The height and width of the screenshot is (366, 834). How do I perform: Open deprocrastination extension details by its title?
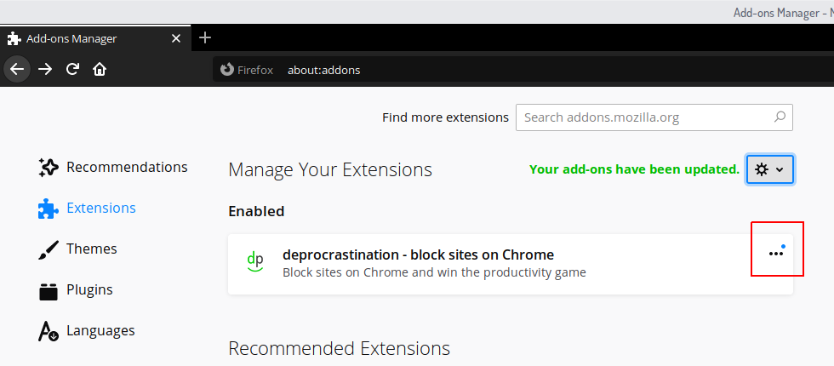[x=418, y=254]
